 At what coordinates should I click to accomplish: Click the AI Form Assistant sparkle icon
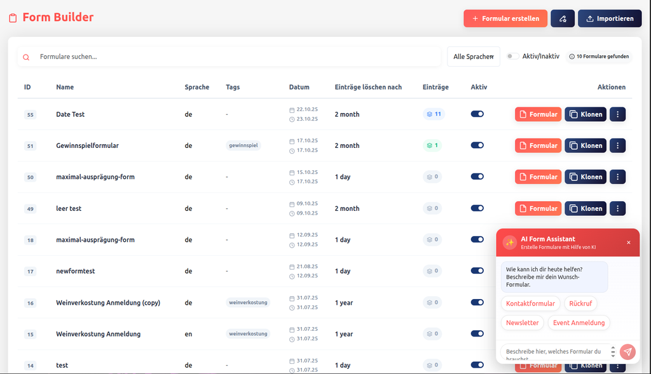[510, 243]
